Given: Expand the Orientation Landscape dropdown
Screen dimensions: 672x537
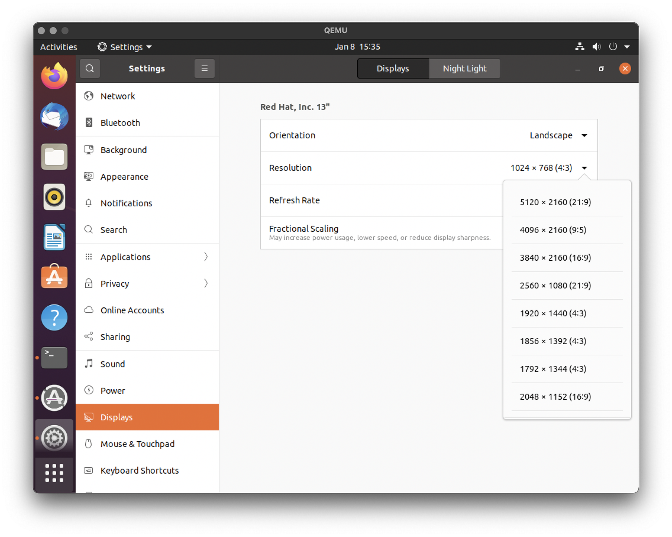Looking at the screenshot, I should click(558, 135).
